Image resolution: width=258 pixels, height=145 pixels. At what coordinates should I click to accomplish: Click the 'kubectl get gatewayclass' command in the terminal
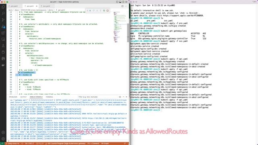[x=174, y=31]
